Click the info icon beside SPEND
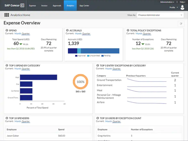The width and height of the screenshot is (188, 141). coord(7,31)
